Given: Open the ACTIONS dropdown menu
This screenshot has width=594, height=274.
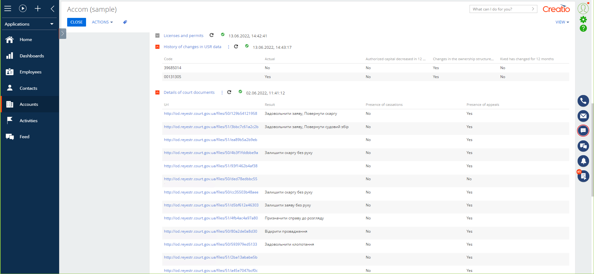Looking at the screenshot, I should pyautogui.click(x=102, y=22).
